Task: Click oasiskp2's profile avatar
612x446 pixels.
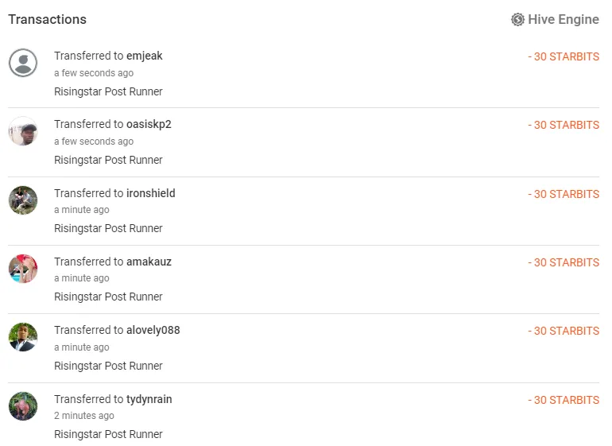Action: pos(23,131)
